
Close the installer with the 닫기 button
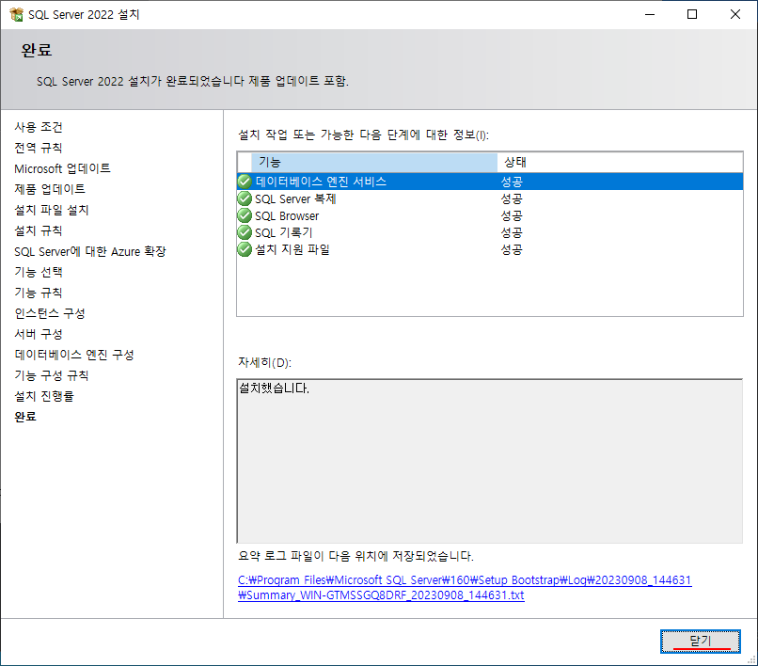tap(700, 642)
